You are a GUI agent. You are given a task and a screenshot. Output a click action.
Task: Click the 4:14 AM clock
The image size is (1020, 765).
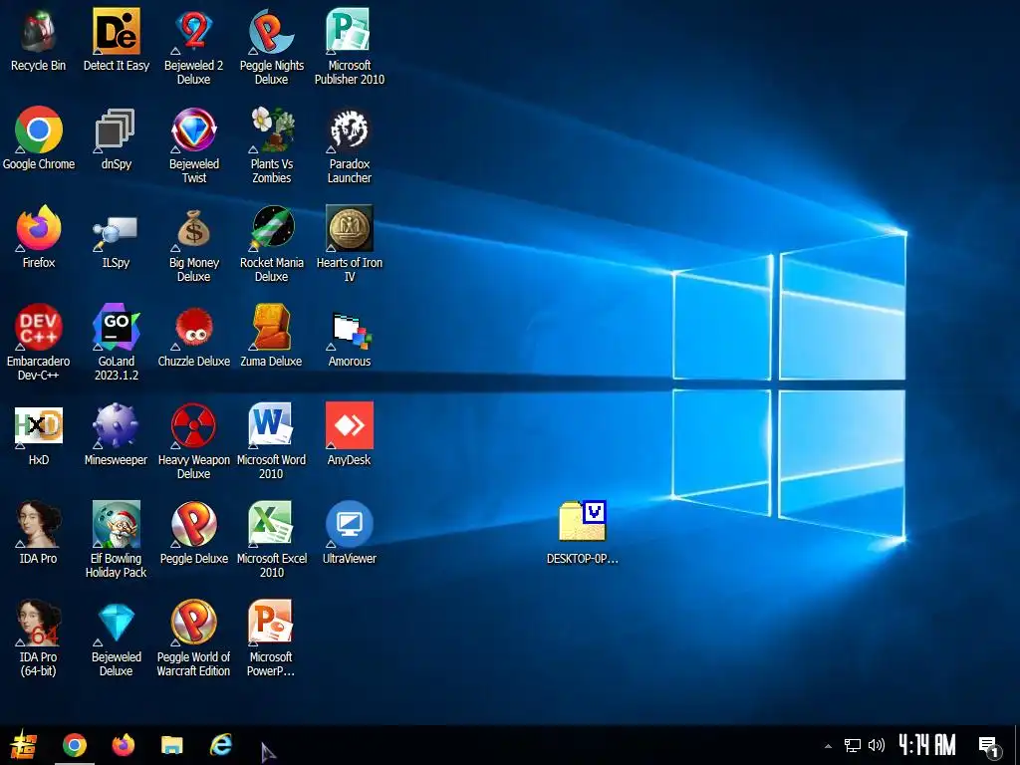pos(927,745)
